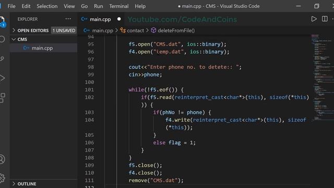The image size is (334, 188).
Task: Click 'remove("CMS.dat");' on line 111
Action: [156, 180]
